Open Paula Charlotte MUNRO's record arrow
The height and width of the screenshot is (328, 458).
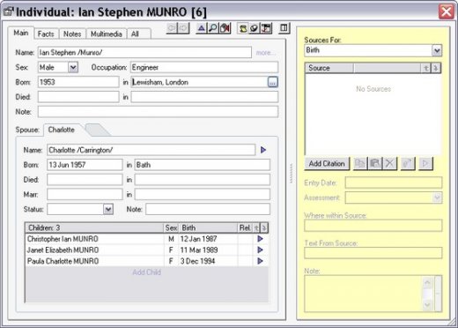260,261
